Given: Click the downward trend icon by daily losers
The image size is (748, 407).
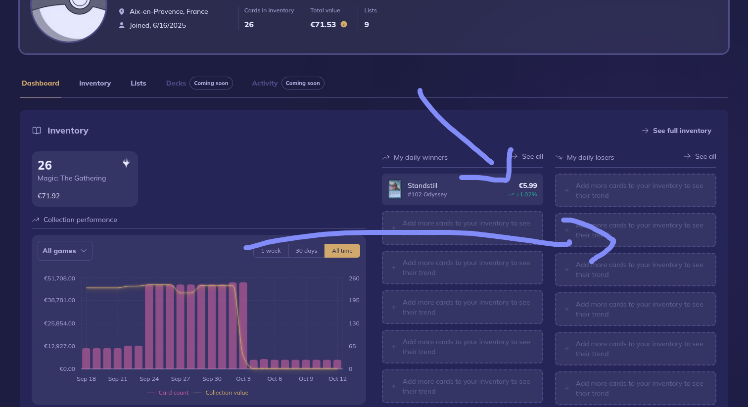Looking at the screenshot, I should point(559,157).
